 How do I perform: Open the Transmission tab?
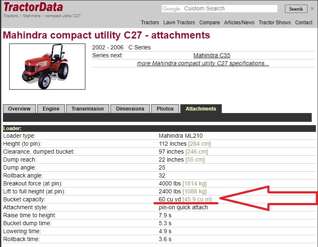[87, 109]
